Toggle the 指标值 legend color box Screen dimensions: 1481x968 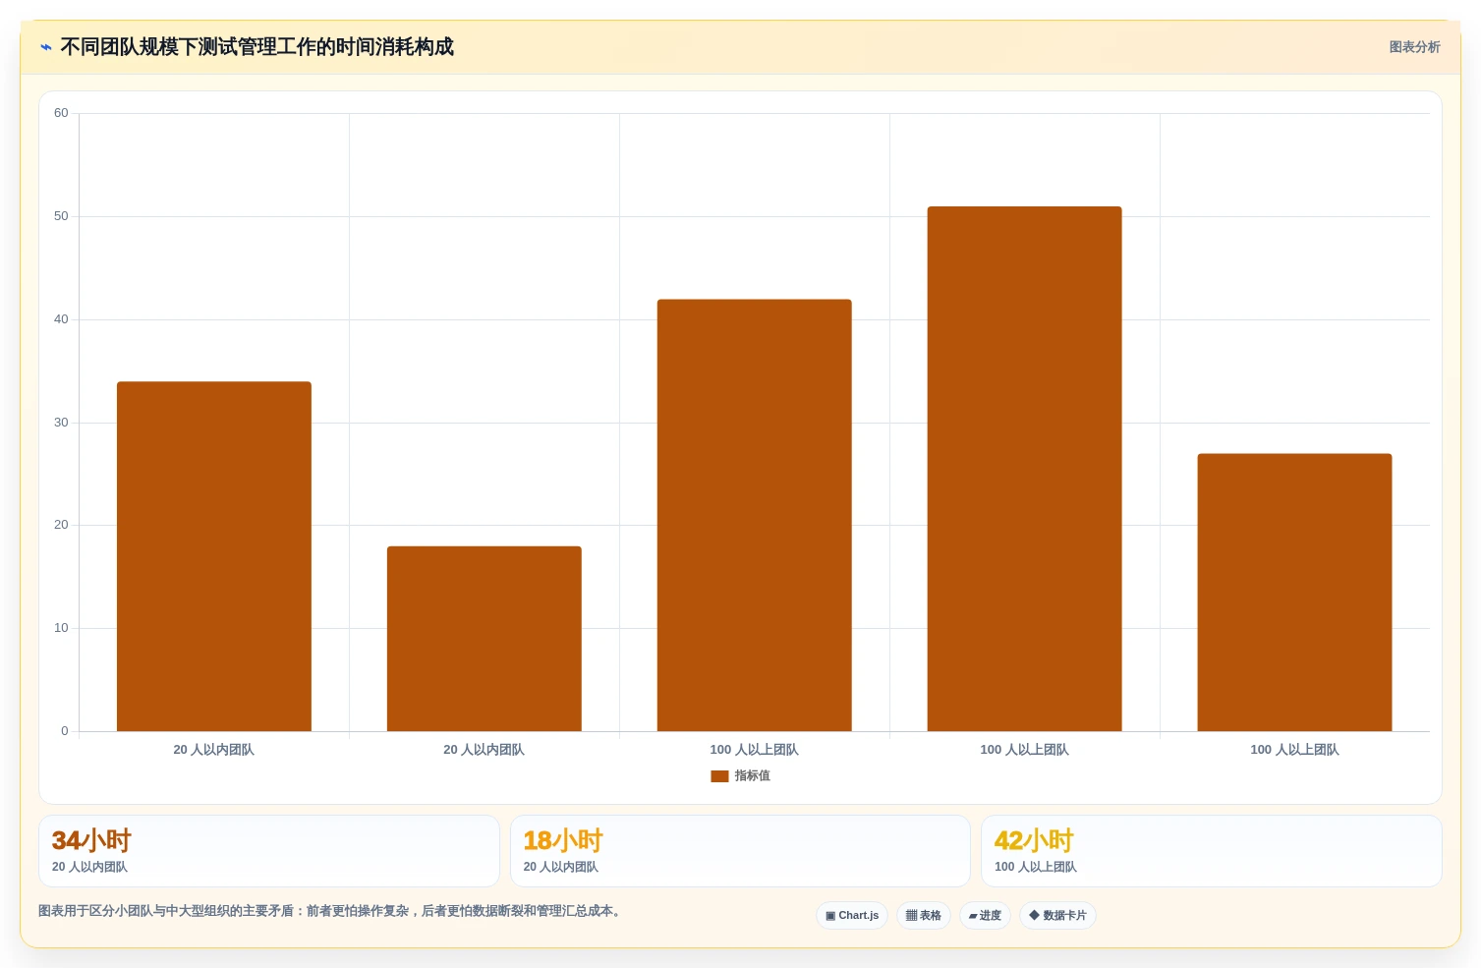(719, 776)
